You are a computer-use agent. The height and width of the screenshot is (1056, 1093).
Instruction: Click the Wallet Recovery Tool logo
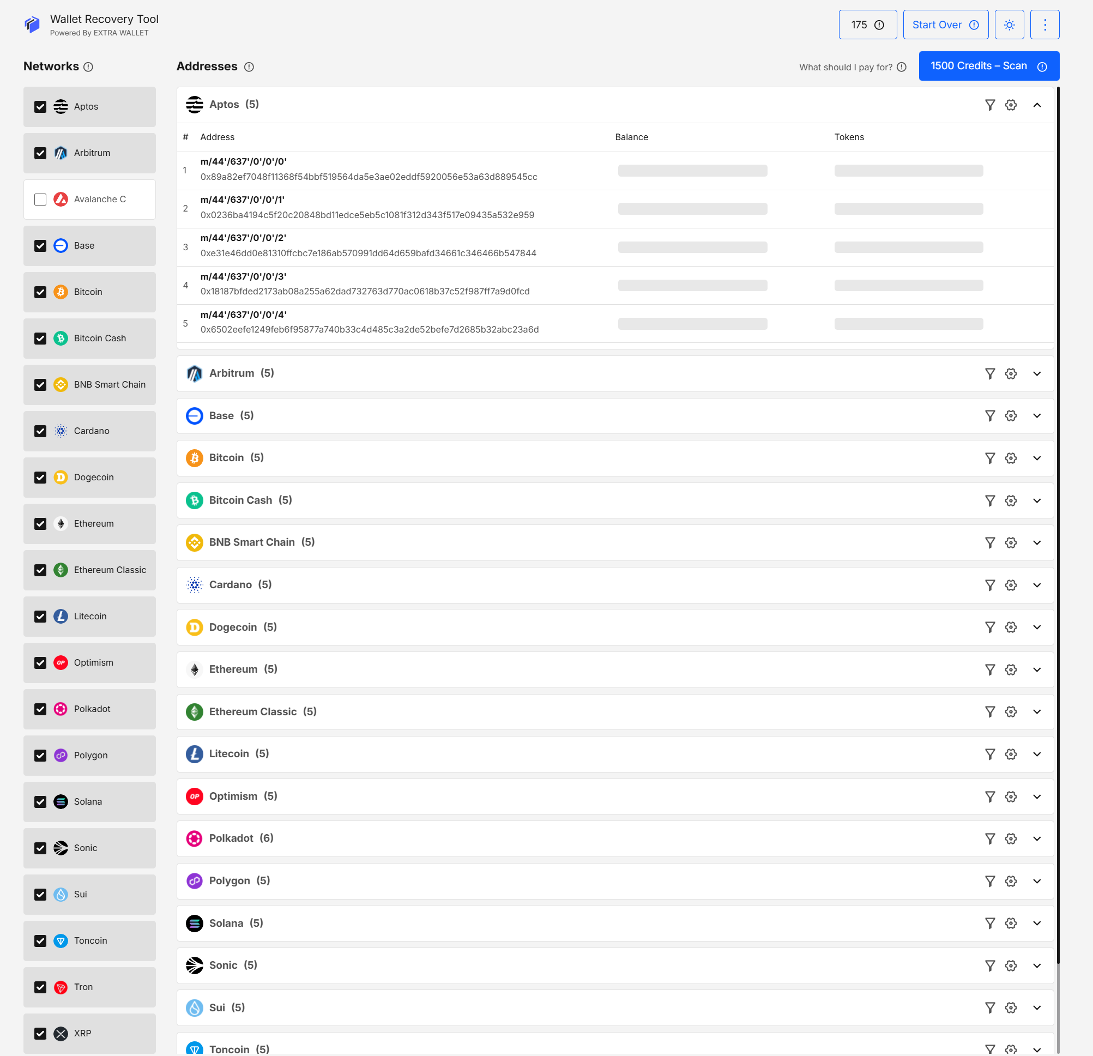[x=32, y=24]
